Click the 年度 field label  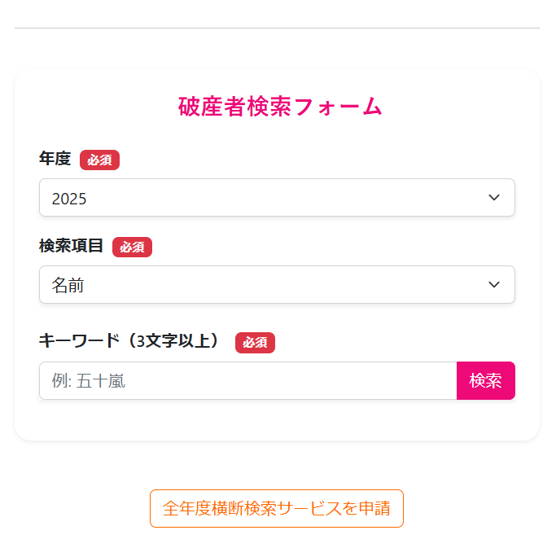pyautogui.click(x=55, y=159)
